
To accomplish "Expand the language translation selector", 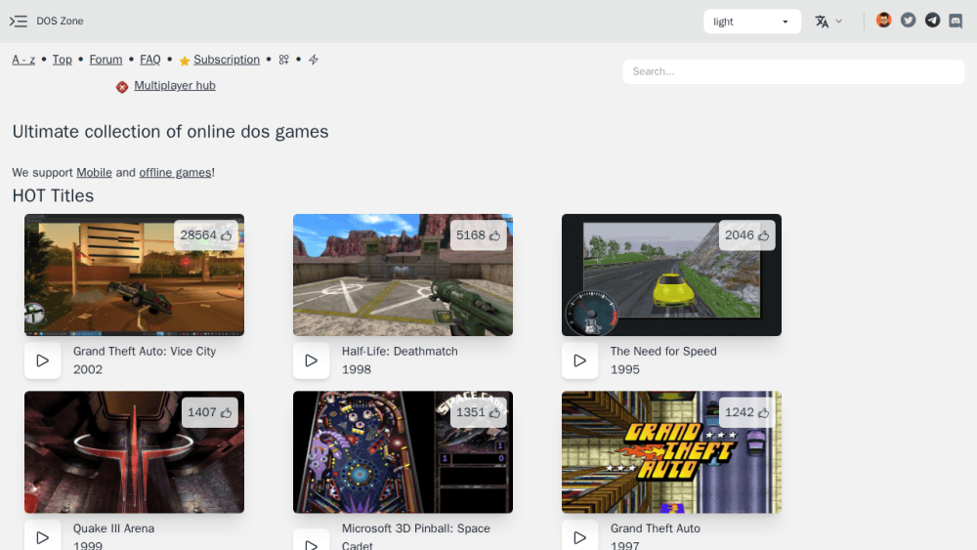I will pos(828,21).
